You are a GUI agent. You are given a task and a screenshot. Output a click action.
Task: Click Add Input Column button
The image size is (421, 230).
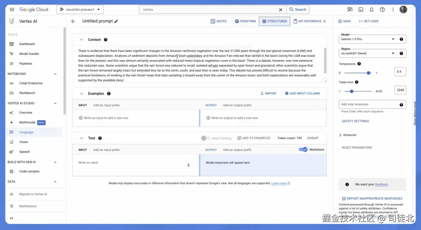pos(302,93)
